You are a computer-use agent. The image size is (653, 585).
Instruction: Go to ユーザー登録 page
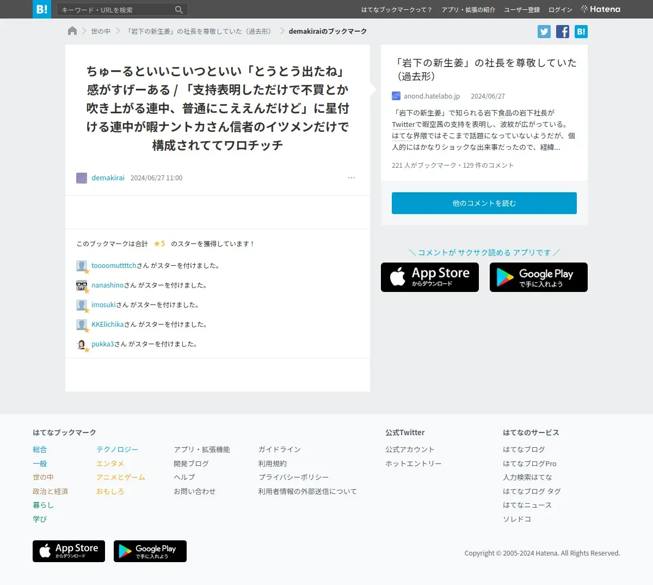(x=522, y=10)
